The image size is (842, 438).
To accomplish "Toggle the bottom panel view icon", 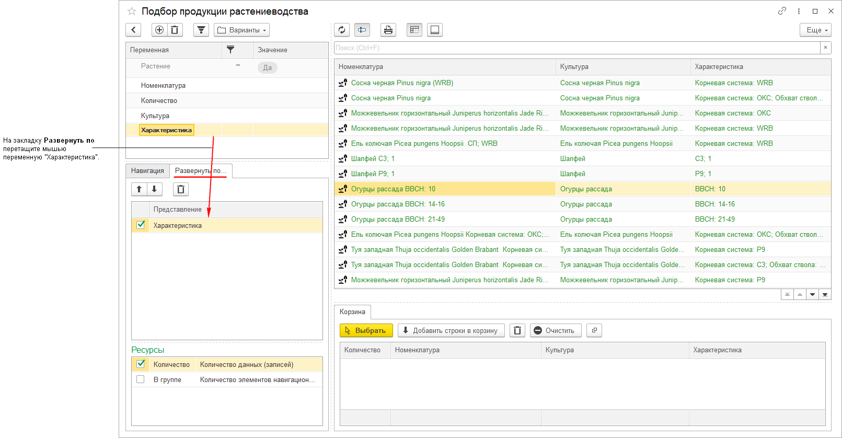I will [x=435, y=30].
